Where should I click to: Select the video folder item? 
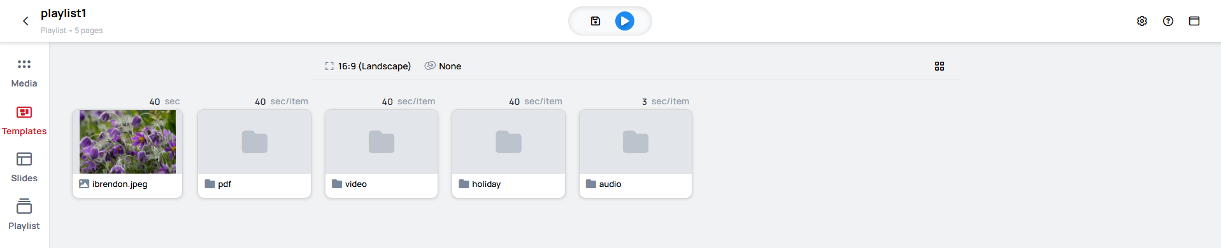pos(382,154)
